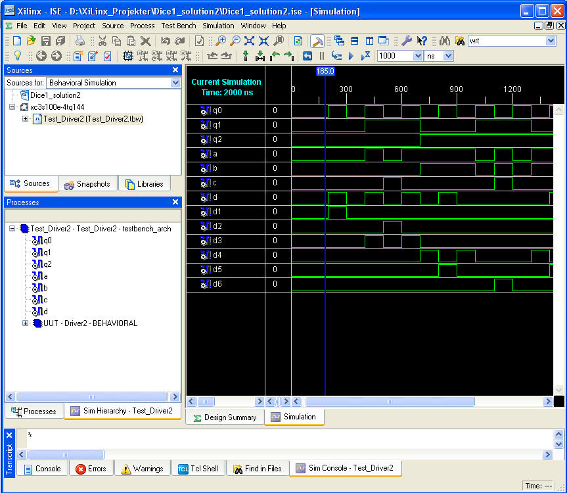
Task: Click the 185.0 time cursor marker
Action: pos(325,71)
